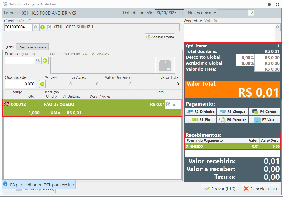Click the Nr. documento edit icon

(251, 13)
